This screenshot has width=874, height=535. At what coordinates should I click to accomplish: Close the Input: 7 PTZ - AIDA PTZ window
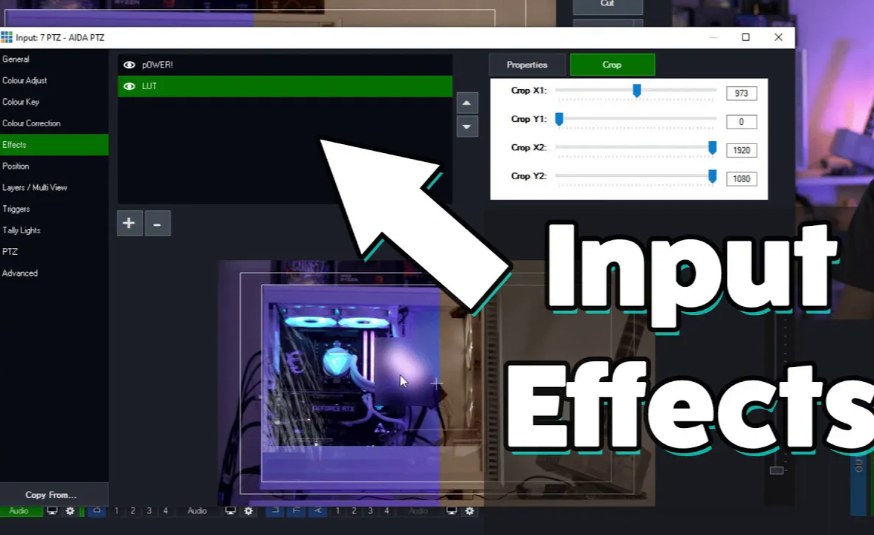[779, 37]
